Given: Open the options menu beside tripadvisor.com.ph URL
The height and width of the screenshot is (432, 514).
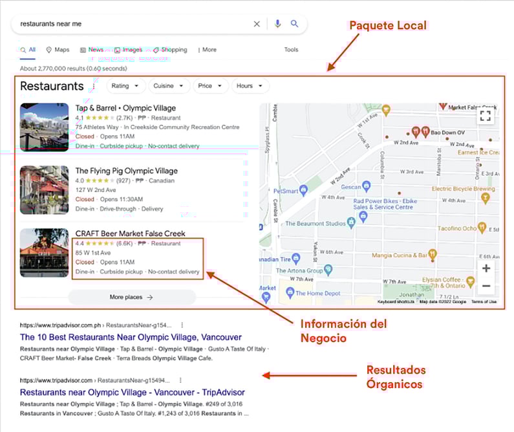Looking at the screenshot, I should pyautogui.click(x=182, y=325).
